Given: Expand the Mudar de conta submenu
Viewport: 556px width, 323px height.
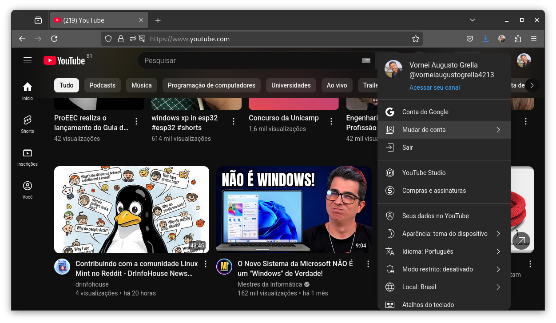Looking at the screenshot, I should tap(444, 130).
